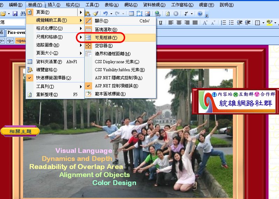The image size is (279, 199).
Task: Choose 重新整理 in View menu
Action: pyautogui.click(x=55, y=95)
